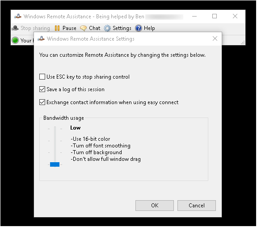Image resolution: width=257 pixels, height=227 pixels.
Task: Click the '-Don't allow full window drag' line
Action: pyautogui.click(x=106, y=159)
